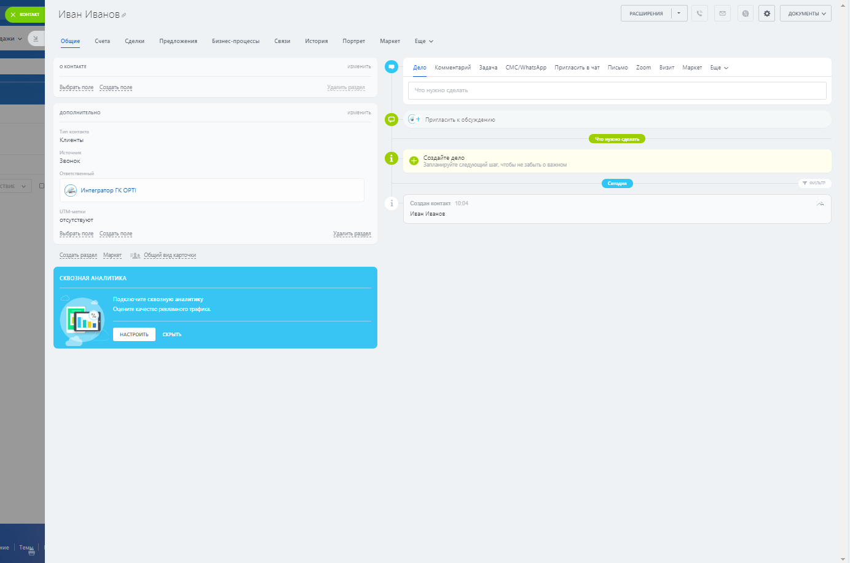Click the grey info icon beside Создан контакт
Viewport: 850px width, 563px height.
392,203
